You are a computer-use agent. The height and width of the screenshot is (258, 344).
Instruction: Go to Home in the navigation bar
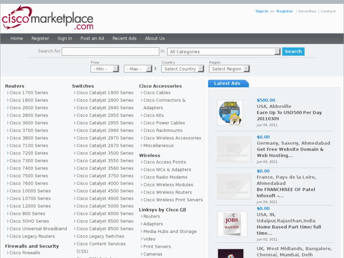17,38
